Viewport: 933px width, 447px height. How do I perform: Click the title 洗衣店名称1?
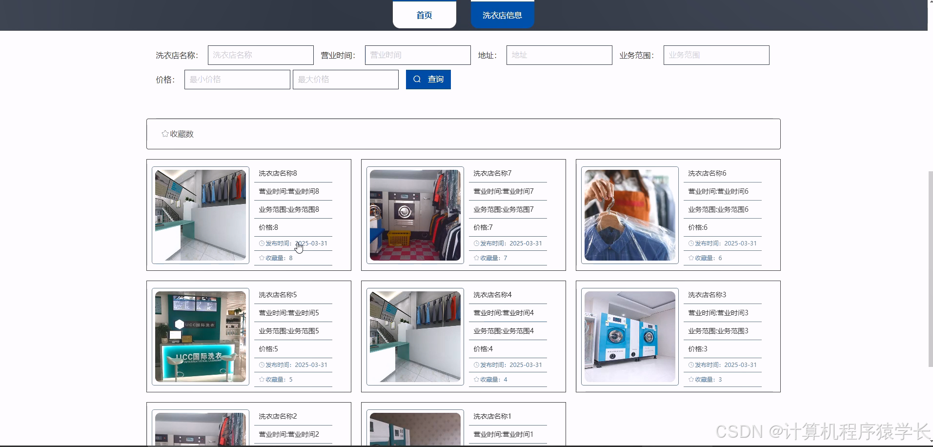coord(492,416)
